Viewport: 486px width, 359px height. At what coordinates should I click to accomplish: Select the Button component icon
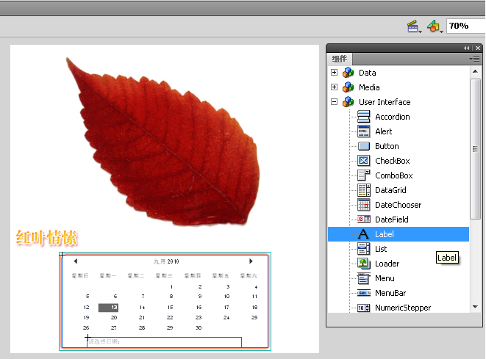[x=363, y=146]
